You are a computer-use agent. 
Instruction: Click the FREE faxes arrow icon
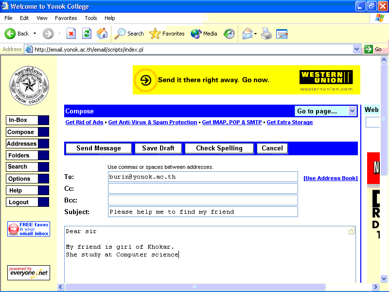14,229
